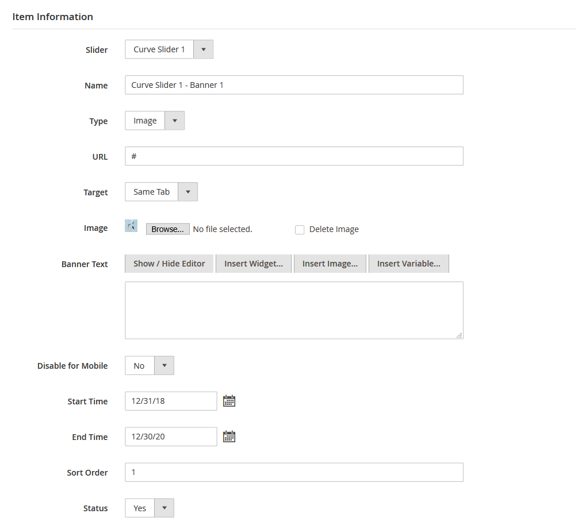Screen dimensions: 586x529
Task: Check the Delete Image checkbox
Action: 300,230
